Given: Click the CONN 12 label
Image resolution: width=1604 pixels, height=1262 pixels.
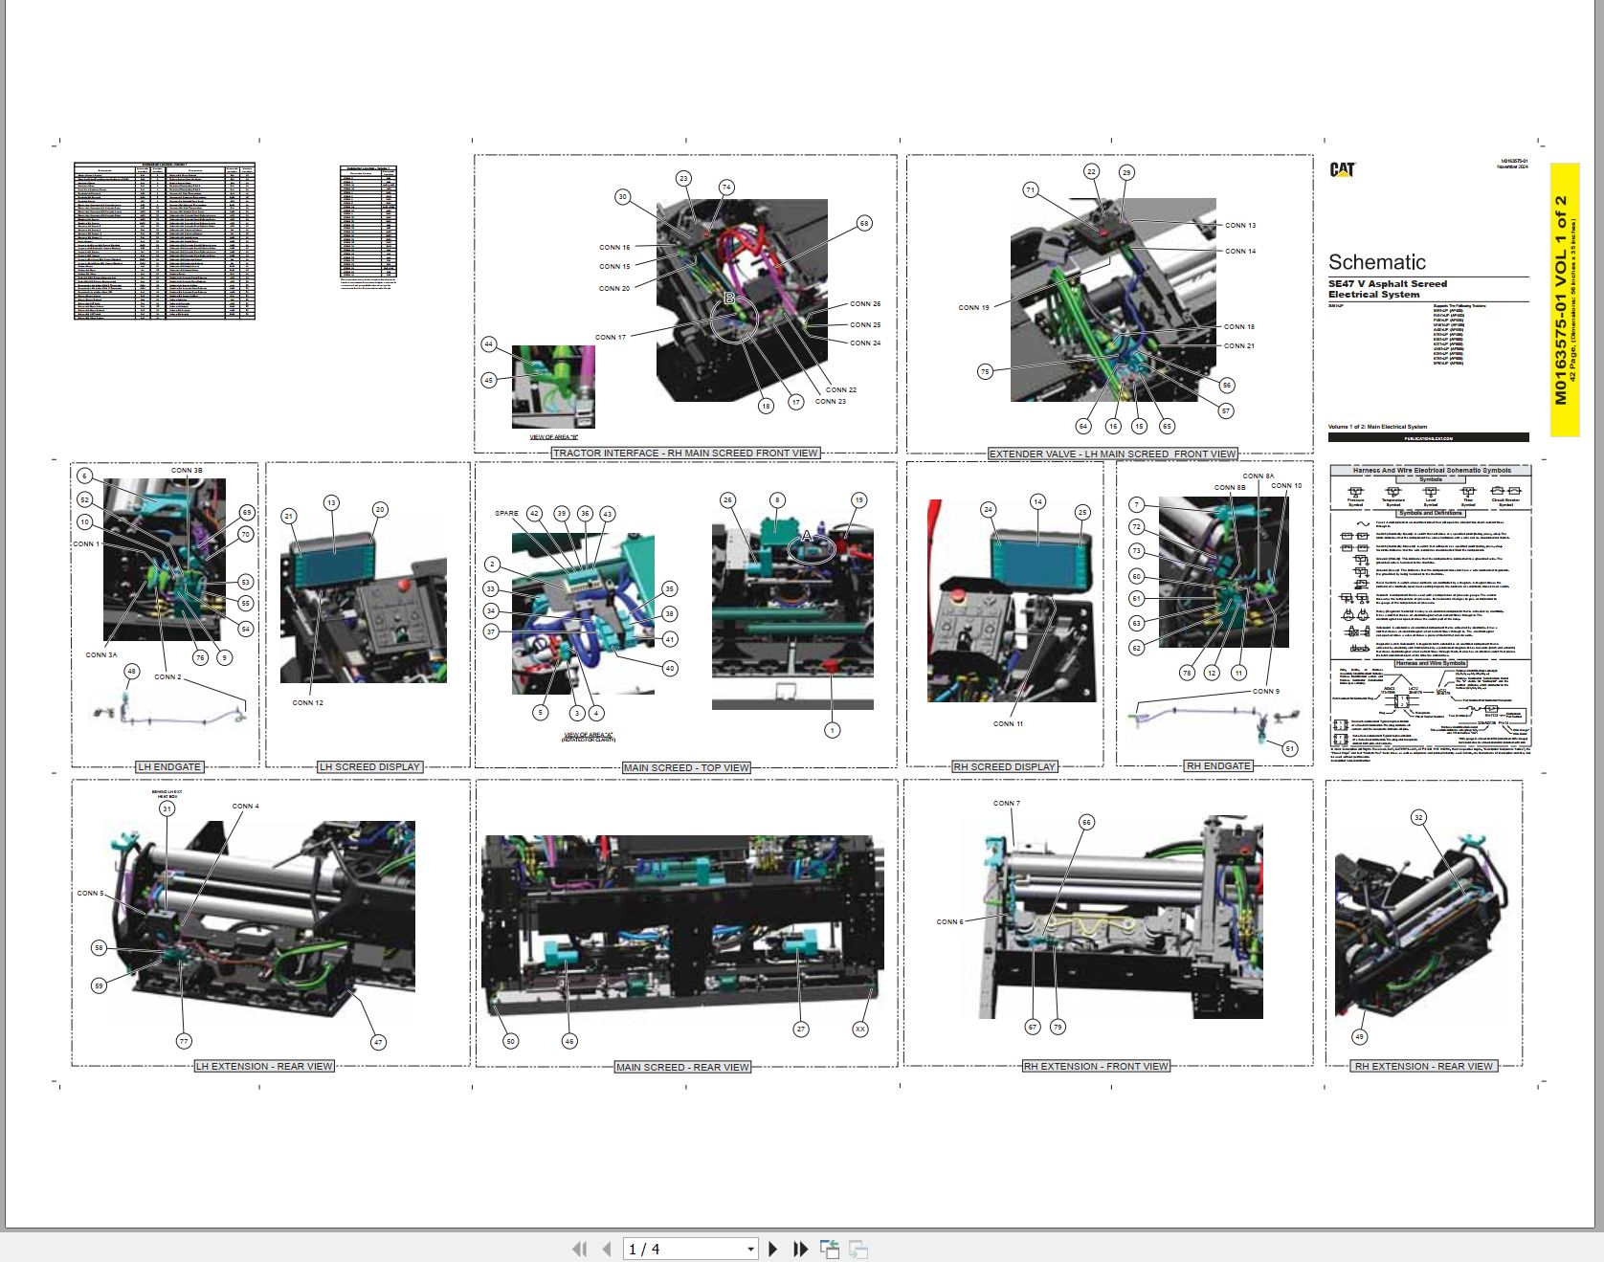Looking at the screenshot, I should 307,702.
